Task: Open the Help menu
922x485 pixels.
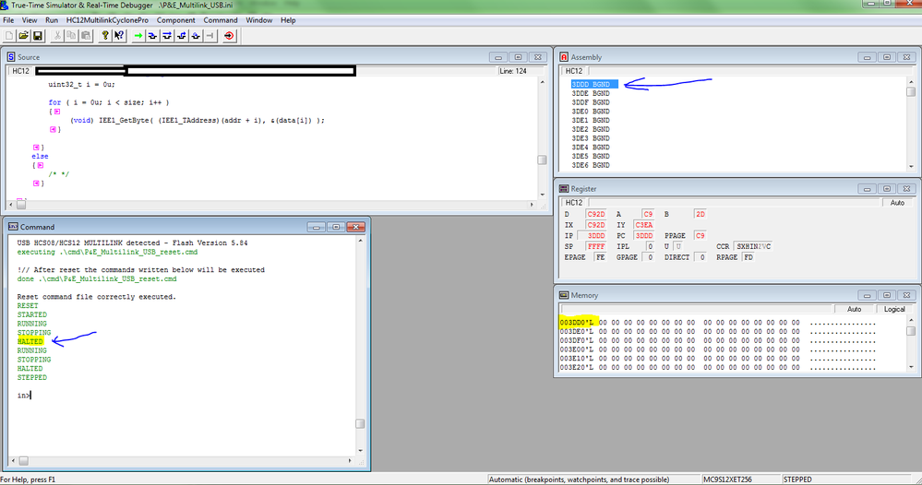Action: click(x=288, y=20)
